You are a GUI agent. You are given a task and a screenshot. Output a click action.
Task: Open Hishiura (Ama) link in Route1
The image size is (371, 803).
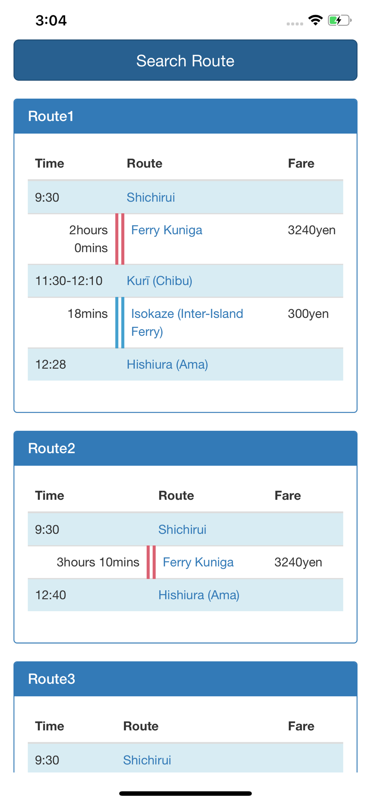click(x=167, y=364)
